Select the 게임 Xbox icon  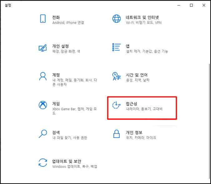[x=43, y=105]
